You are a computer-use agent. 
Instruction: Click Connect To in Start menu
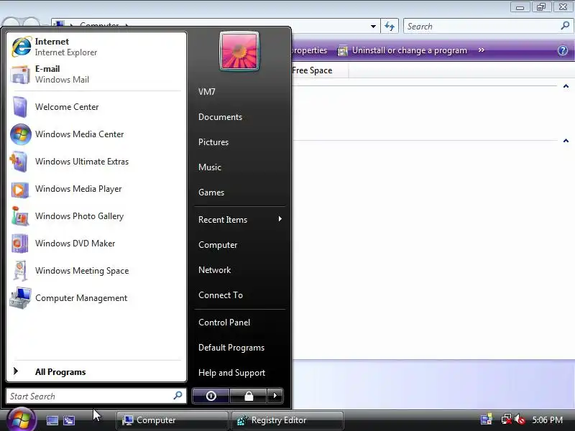pos(239,295)
